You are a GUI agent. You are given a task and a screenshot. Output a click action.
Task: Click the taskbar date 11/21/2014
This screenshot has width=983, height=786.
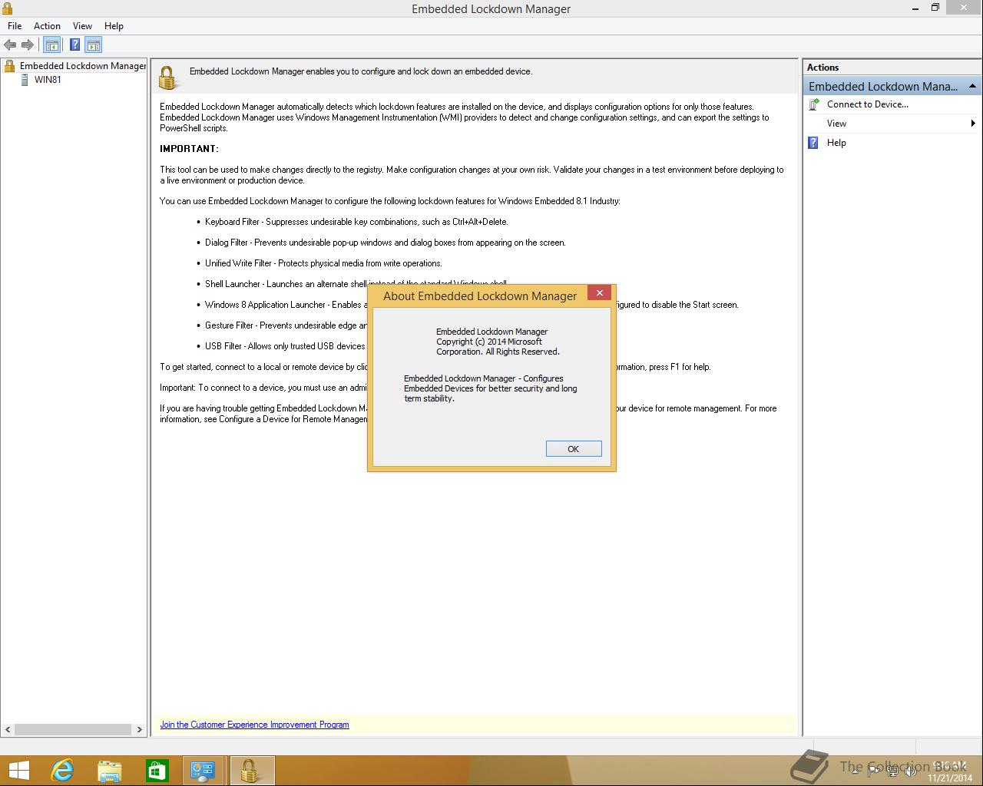950,778
